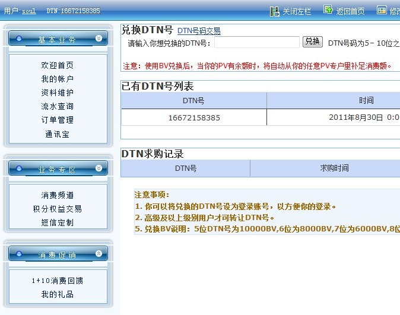Click the 已有DTN号列表 heading

coord(157,86)
